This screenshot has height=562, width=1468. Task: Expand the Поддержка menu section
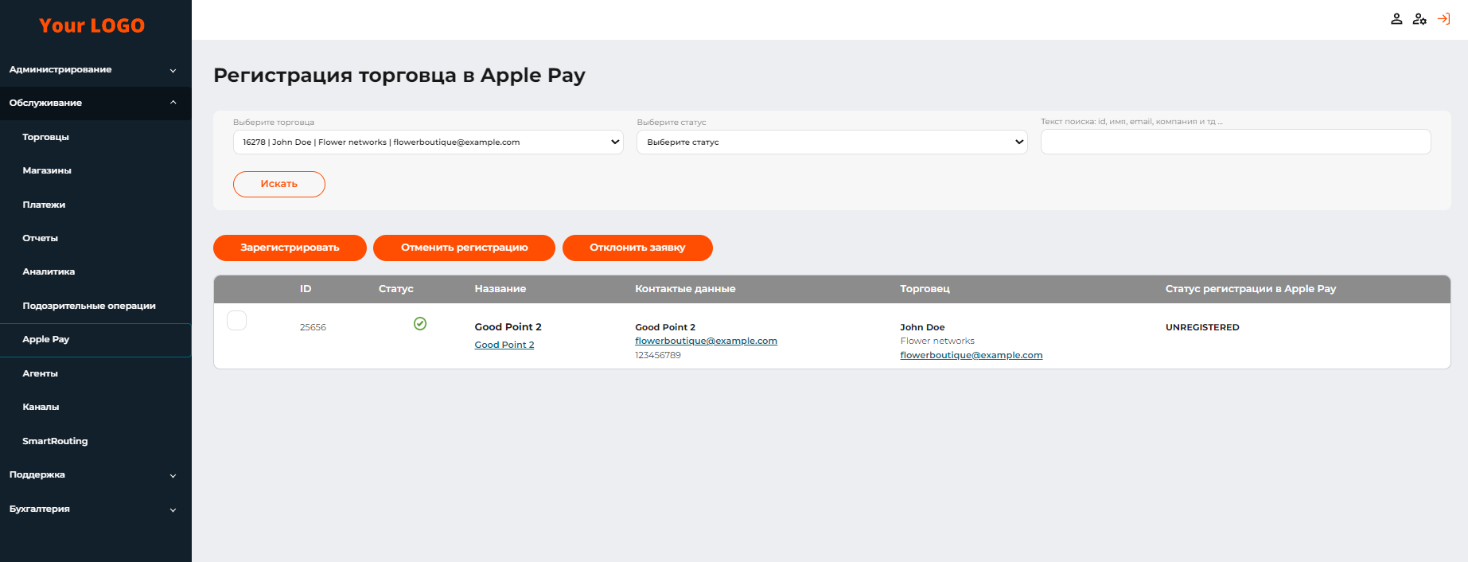point(95,475)
